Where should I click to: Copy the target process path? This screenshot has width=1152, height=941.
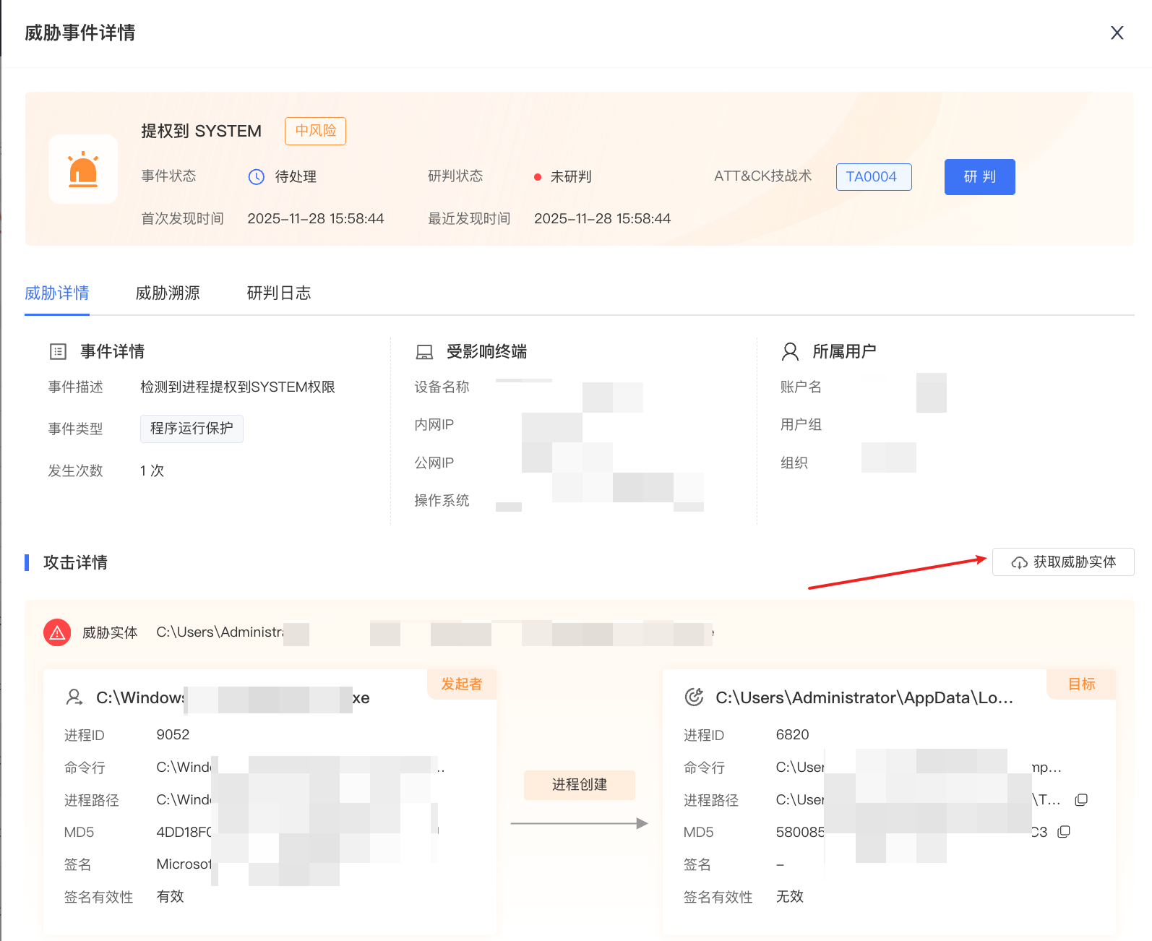tap(1081, 800)
